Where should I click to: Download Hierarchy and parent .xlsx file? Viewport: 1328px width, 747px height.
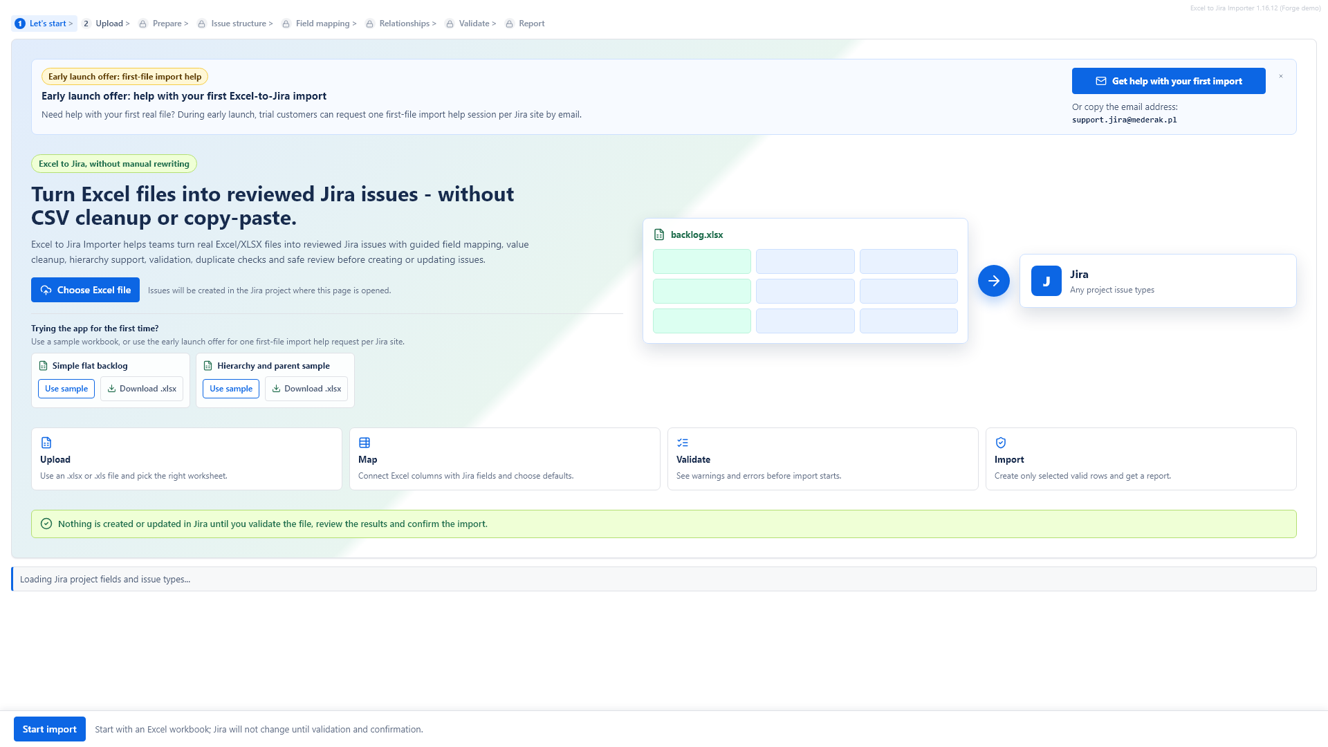pos(306,389)
